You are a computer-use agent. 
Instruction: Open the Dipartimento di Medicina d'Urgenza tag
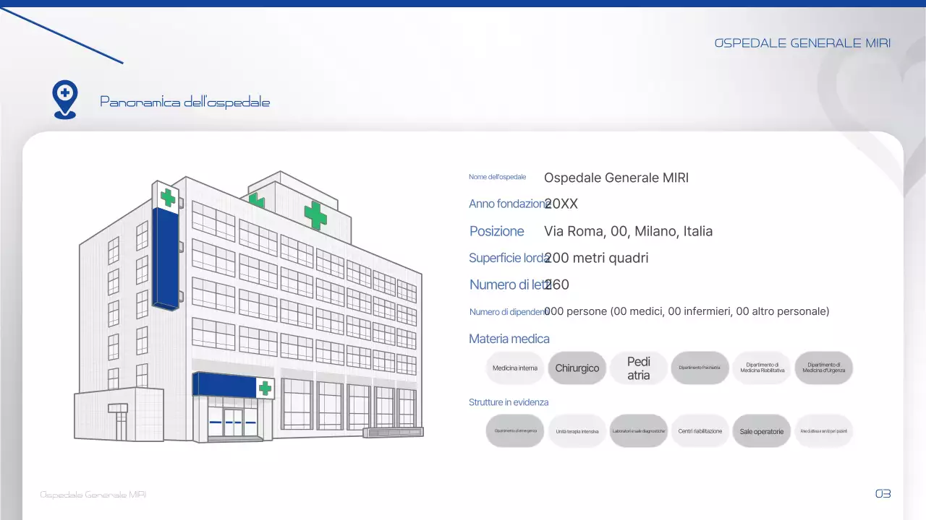(823, 368)
